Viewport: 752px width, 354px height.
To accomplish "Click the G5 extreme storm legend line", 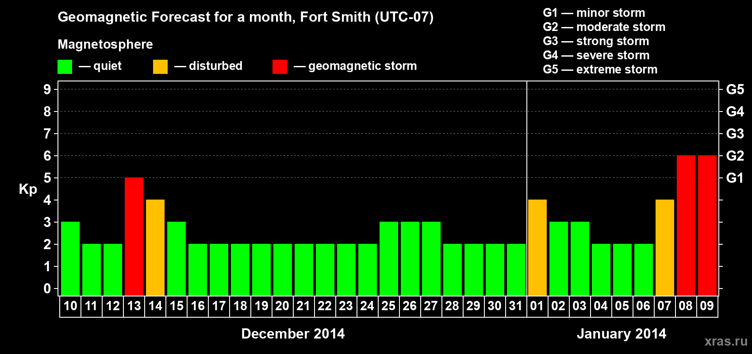I will pos(600,69).
